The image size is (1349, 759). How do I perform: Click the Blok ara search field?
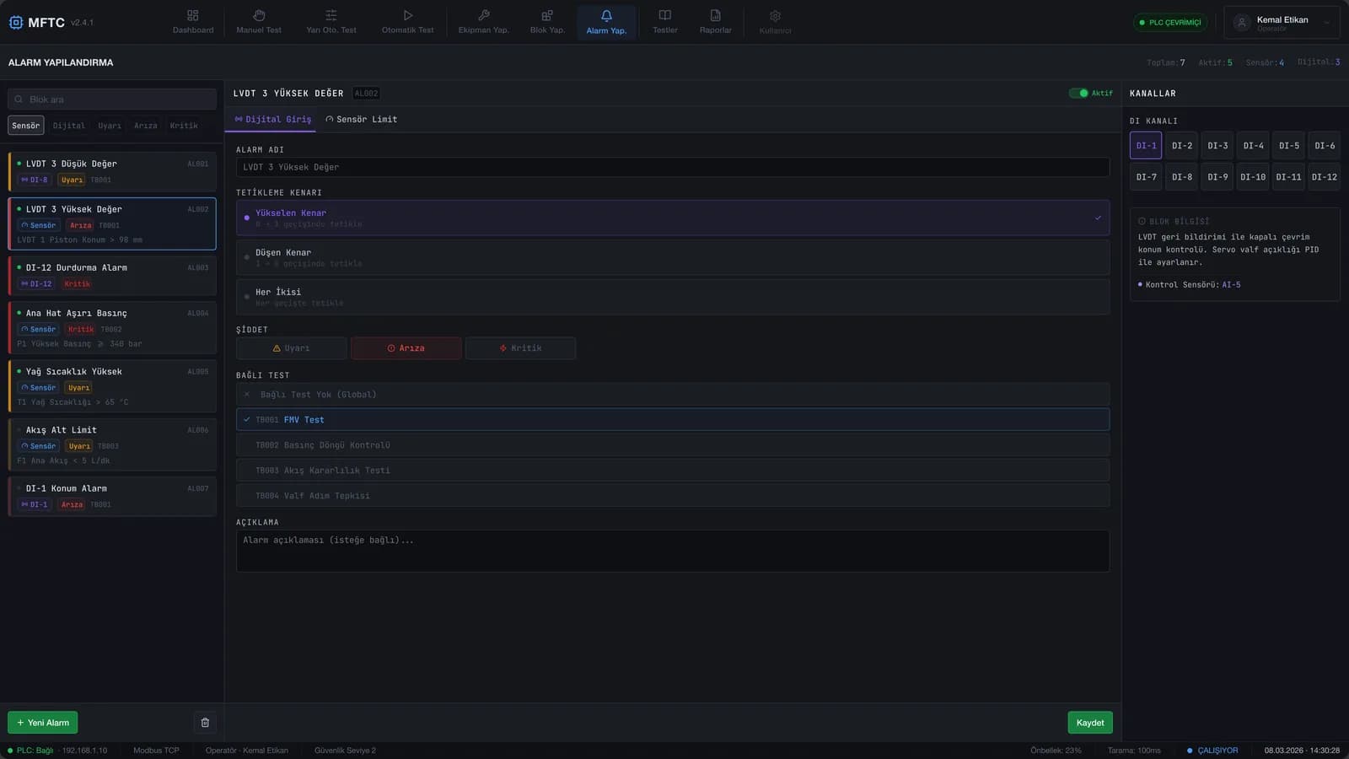[112, 100]
